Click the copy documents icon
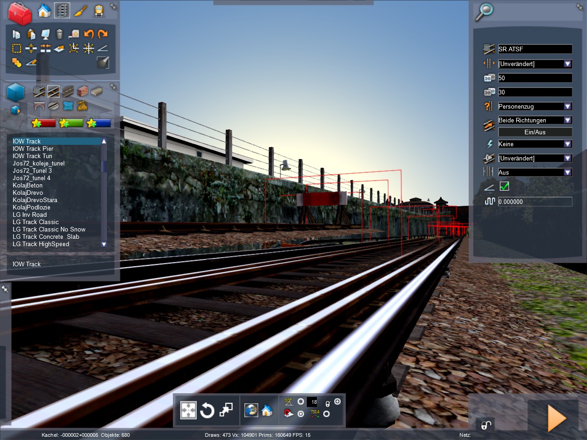This screenshot has width=587, height=440. click(x=17, y=34)
